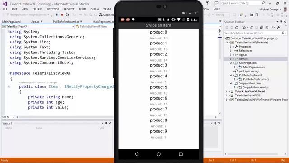Expand the References node
This screenshot has width=289, height=163.
[x=231, y=51]
